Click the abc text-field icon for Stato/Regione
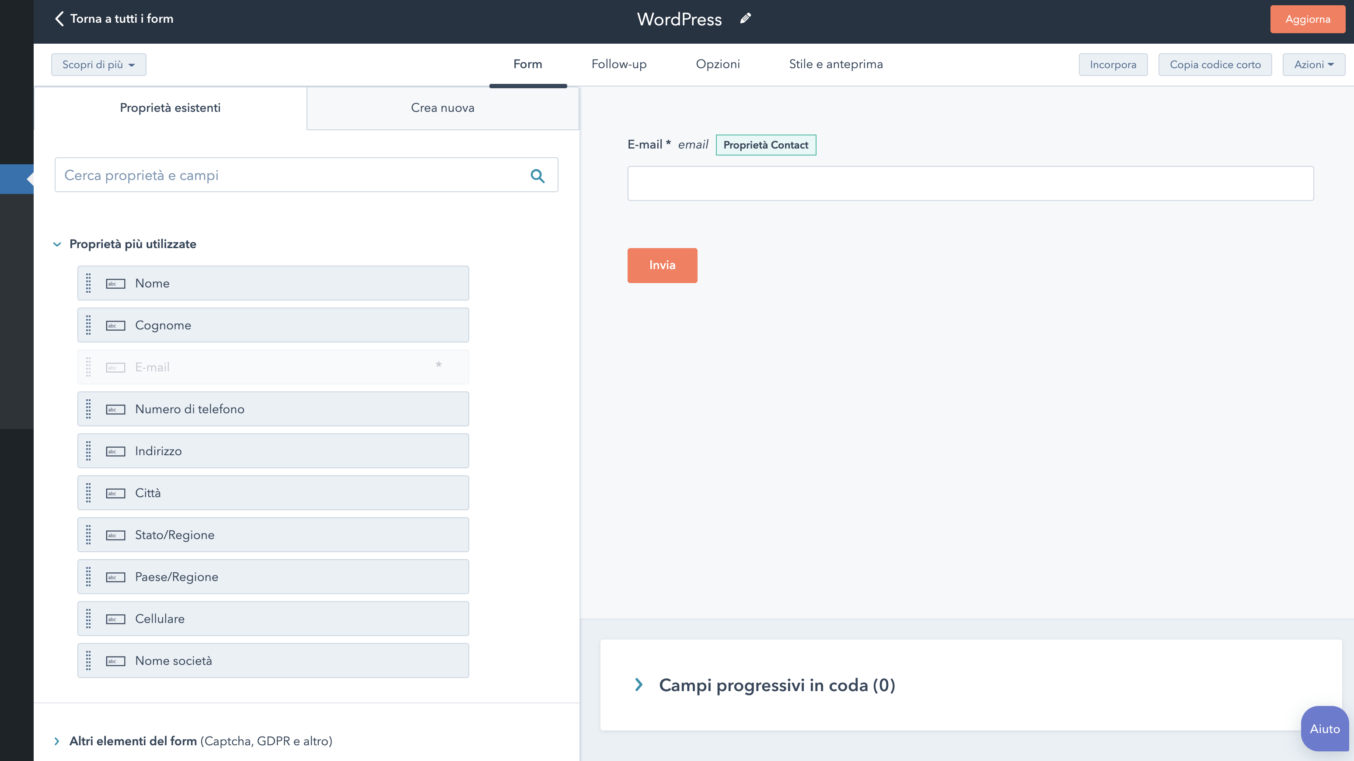 (x=115, y=536)
